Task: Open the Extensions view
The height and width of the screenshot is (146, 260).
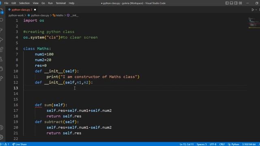Action: [2, 49]
